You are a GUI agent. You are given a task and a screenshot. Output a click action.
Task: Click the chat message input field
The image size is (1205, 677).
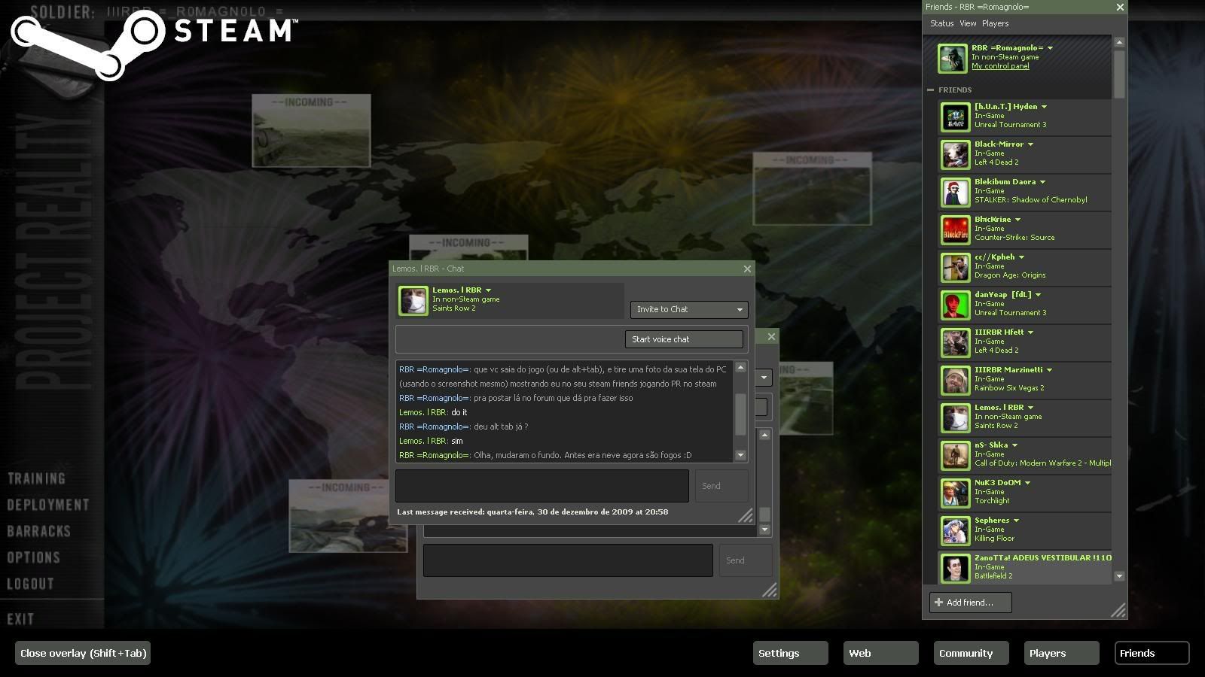tap(541, 486)
